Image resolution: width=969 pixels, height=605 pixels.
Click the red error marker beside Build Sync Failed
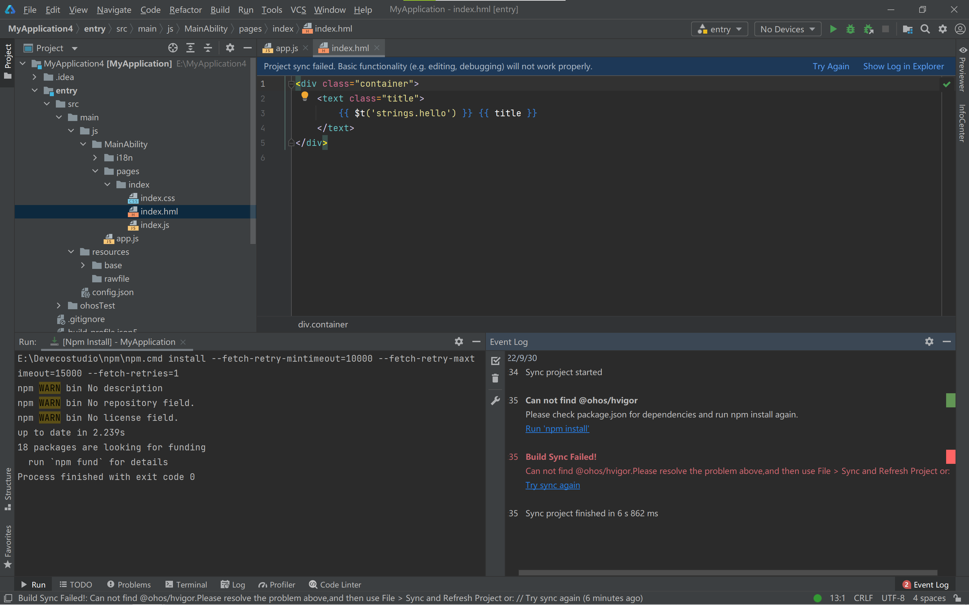pos(950,456)
